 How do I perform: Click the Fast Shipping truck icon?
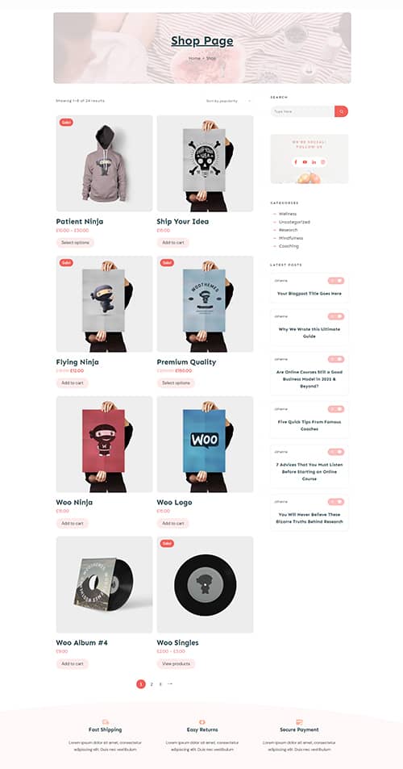point(106,721)
